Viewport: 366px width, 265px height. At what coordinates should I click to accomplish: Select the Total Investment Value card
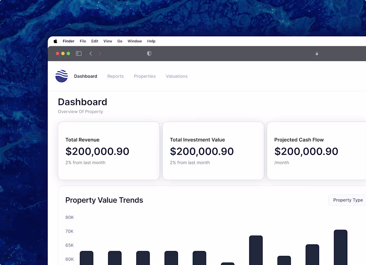point(213,151)
